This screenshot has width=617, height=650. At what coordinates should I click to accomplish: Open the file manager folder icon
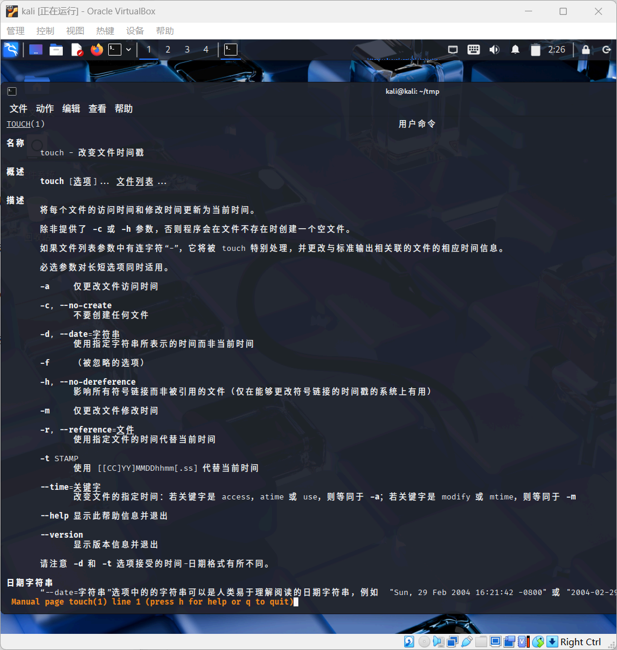click(x=56, y=50)
